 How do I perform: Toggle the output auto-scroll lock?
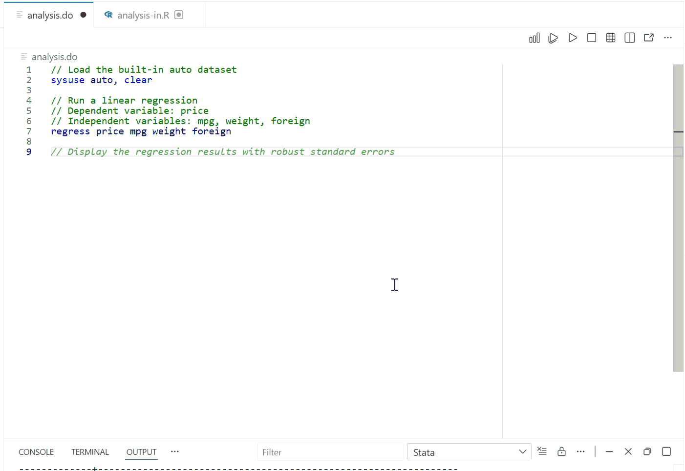(561, 451)
